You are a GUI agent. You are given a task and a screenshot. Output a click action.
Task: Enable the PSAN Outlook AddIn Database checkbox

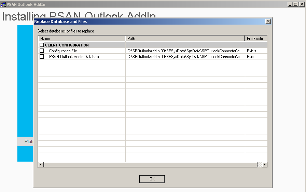(x=42, y=57)
